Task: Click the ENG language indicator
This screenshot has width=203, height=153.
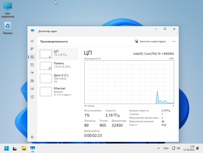Action: pyautogui.click(x=166, y=148)
